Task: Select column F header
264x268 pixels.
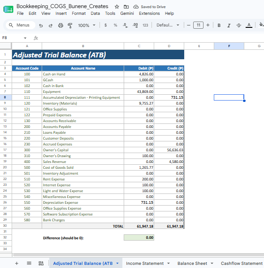Action: coord(229,46)
